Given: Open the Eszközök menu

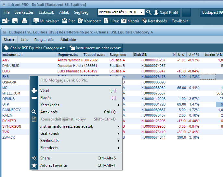Looking at the screenshot, I should (x=46, y=12).
